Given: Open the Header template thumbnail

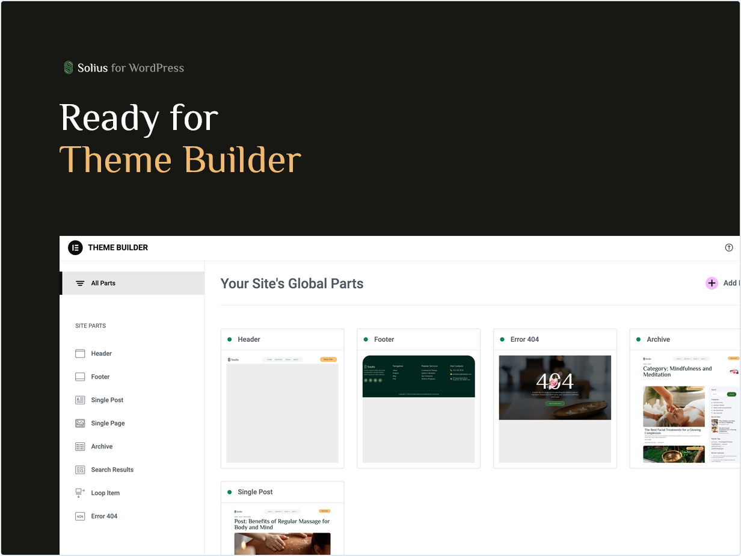Looking at the screenshot, I should tap(282, 409).
